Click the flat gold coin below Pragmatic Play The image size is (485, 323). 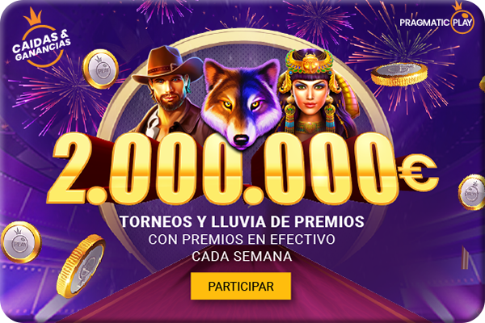(x=399, y=73)
